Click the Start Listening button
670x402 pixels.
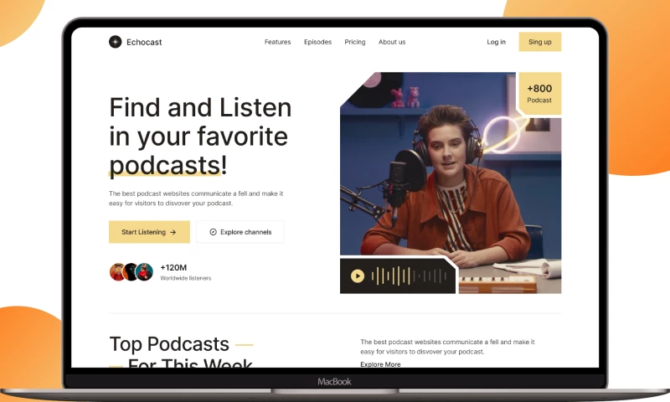pos(150,232)
